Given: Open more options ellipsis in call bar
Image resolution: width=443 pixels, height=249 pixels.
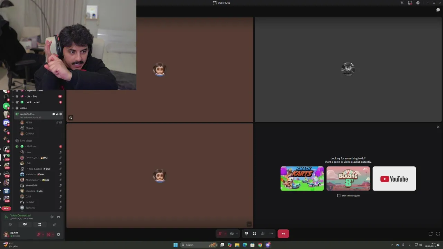Looking at the screenshot, I should click(x=271, y=234).
